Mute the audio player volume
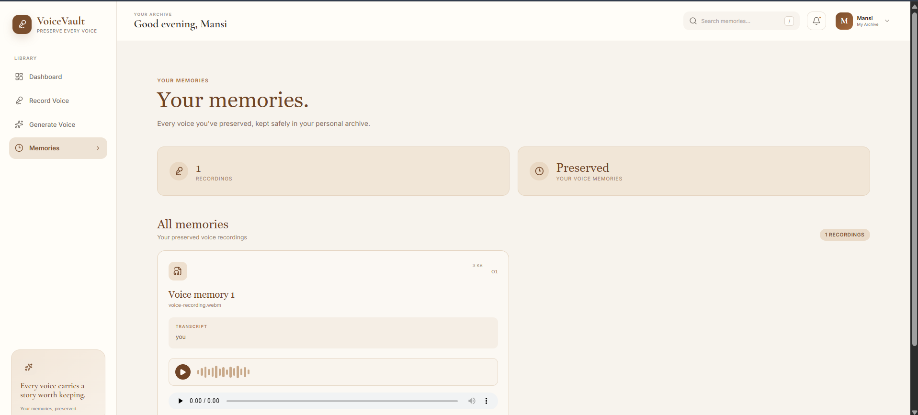 pyautogui.click(x=472, y=401)
